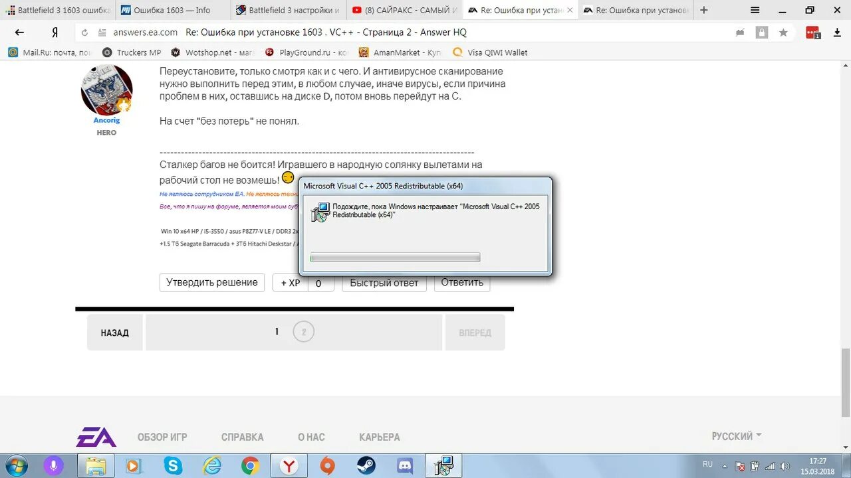851x478 pixels.
Task: Switch to 'Ошибка 1603 — Info' tab
Action: tap(172, 10)
